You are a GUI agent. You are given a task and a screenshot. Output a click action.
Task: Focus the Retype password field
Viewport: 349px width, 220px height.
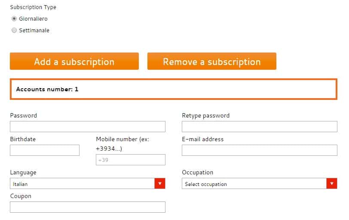pos(260,127)
